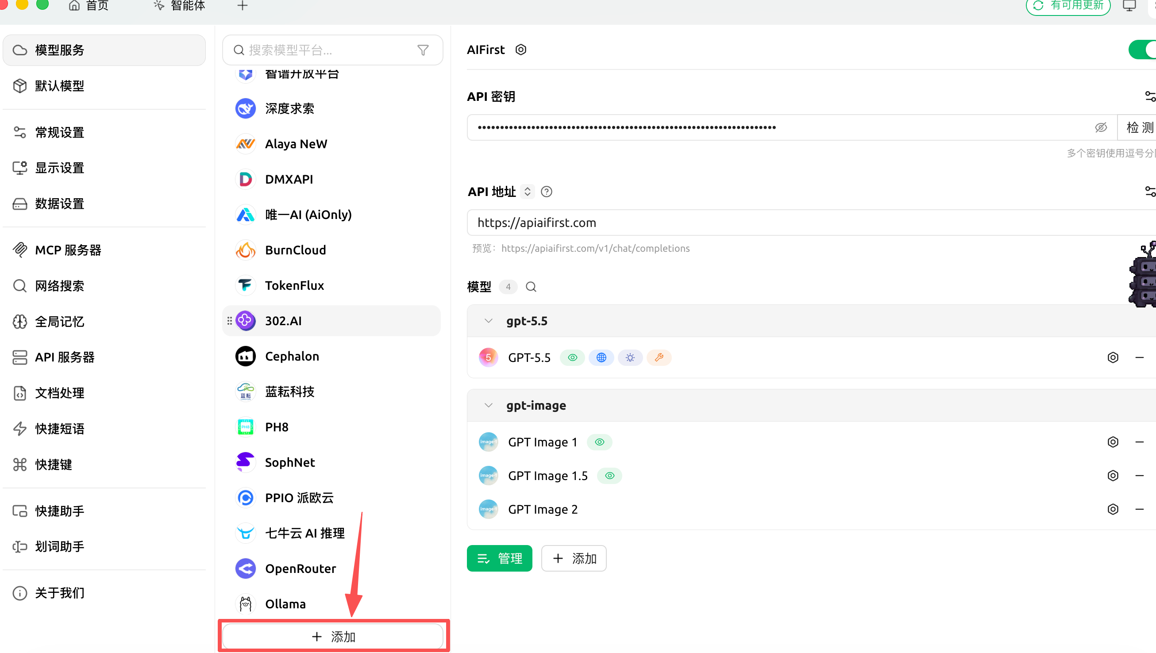The width and height of the screenshot is (1156, 653).
Task: Remove GPT Image 1.5 model
Action: click(x=1139, y=476)
